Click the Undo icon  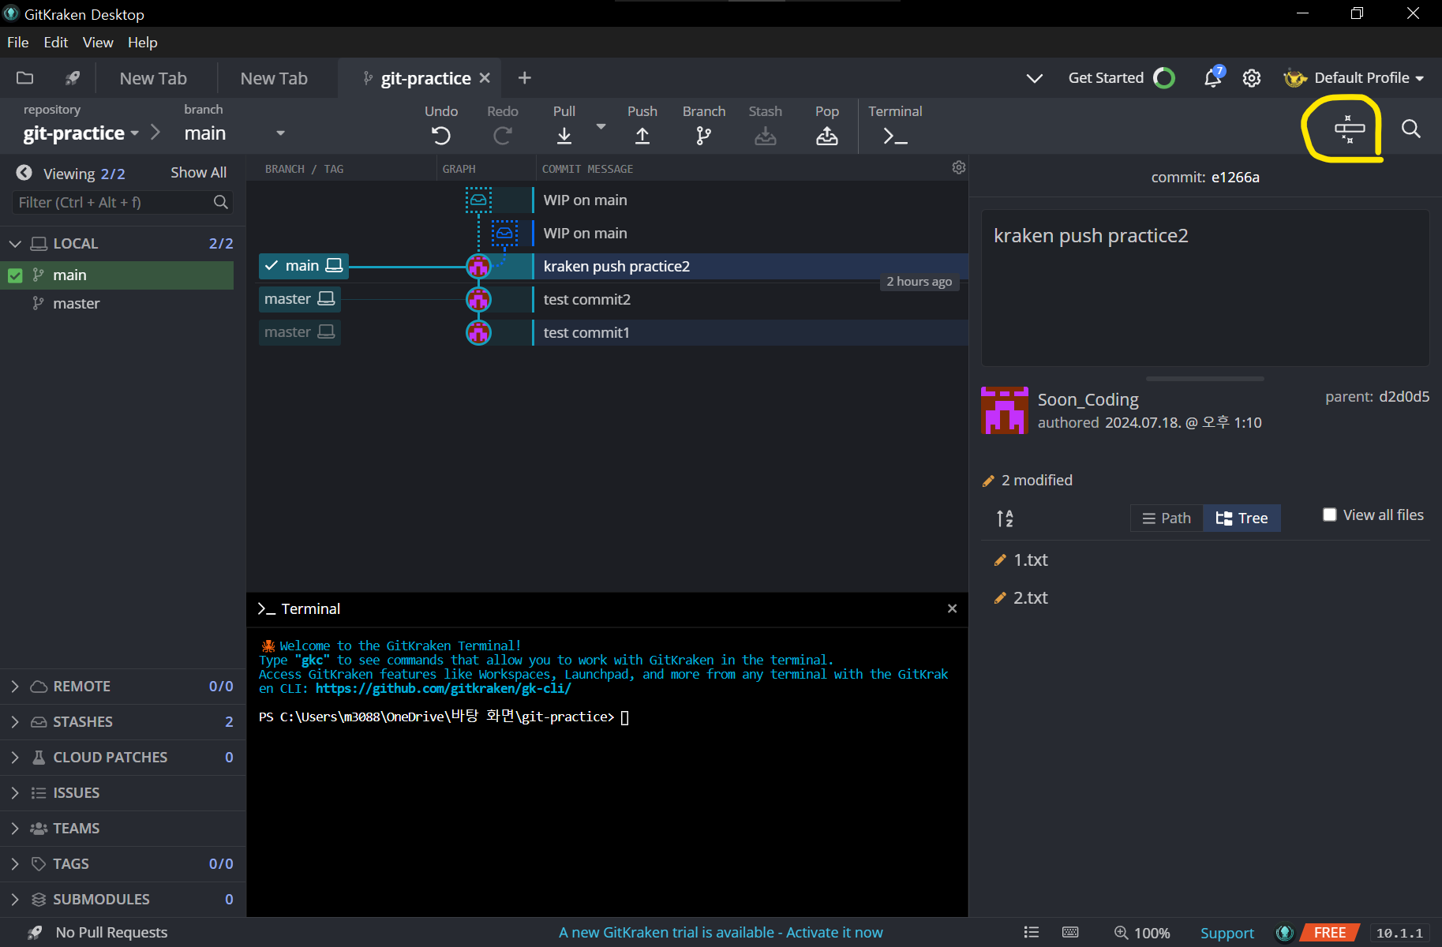441,136
